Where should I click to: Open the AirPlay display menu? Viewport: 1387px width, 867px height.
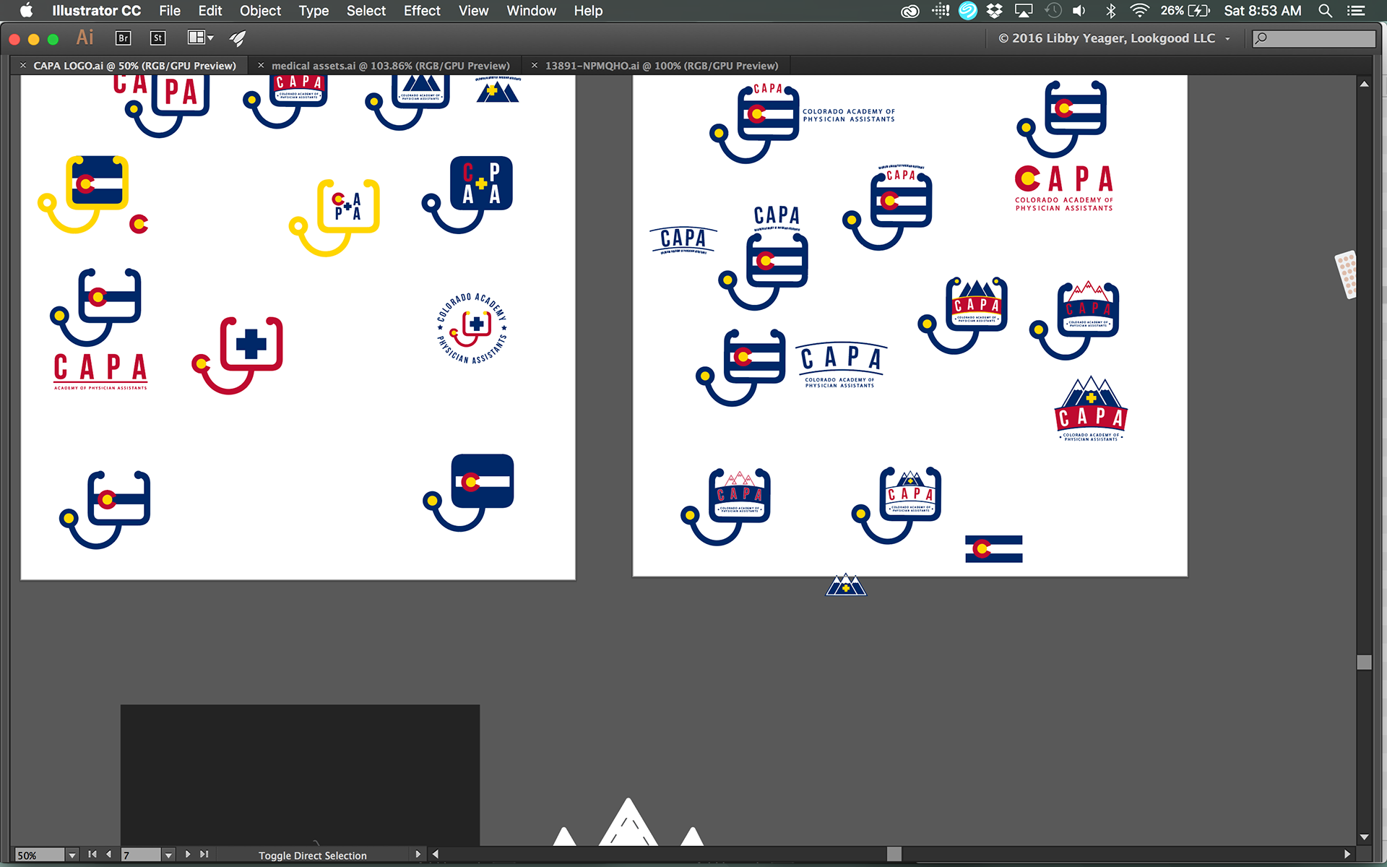point(1024,11)
